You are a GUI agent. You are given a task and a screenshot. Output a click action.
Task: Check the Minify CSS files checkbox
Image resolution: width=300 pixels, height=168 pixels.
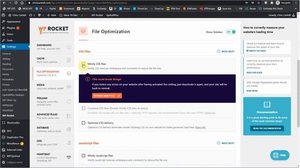click(83, 64)
